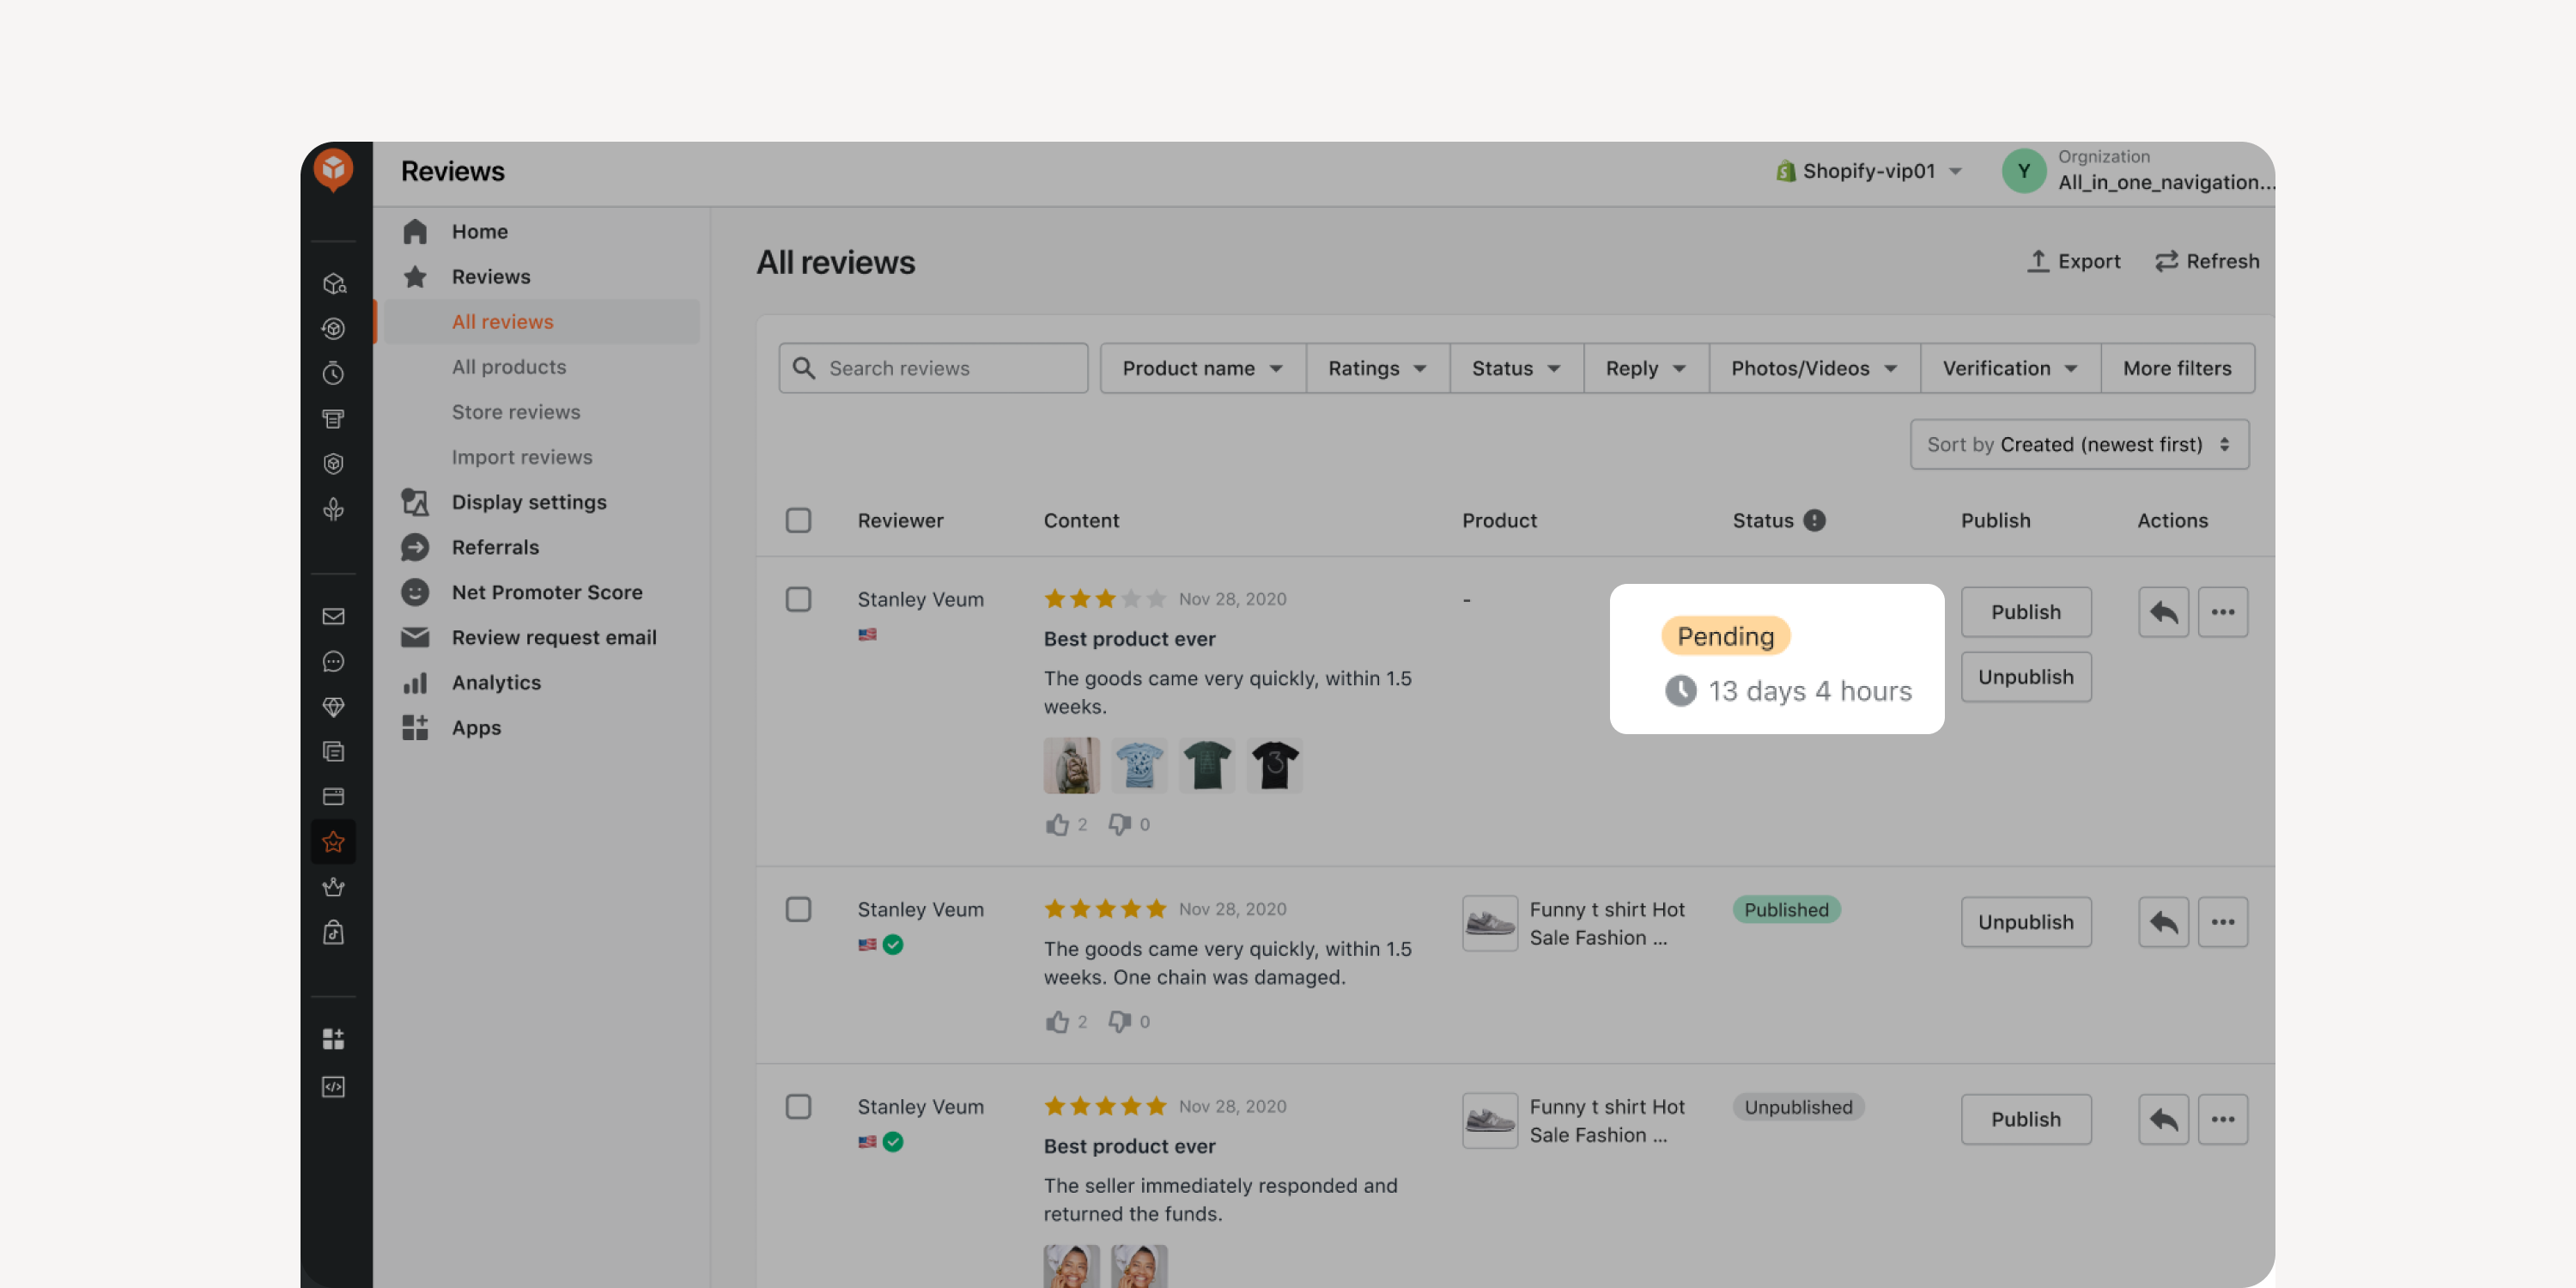
Task: Open the Photos/Videos filter dropdown
Action: [1814, 368]
